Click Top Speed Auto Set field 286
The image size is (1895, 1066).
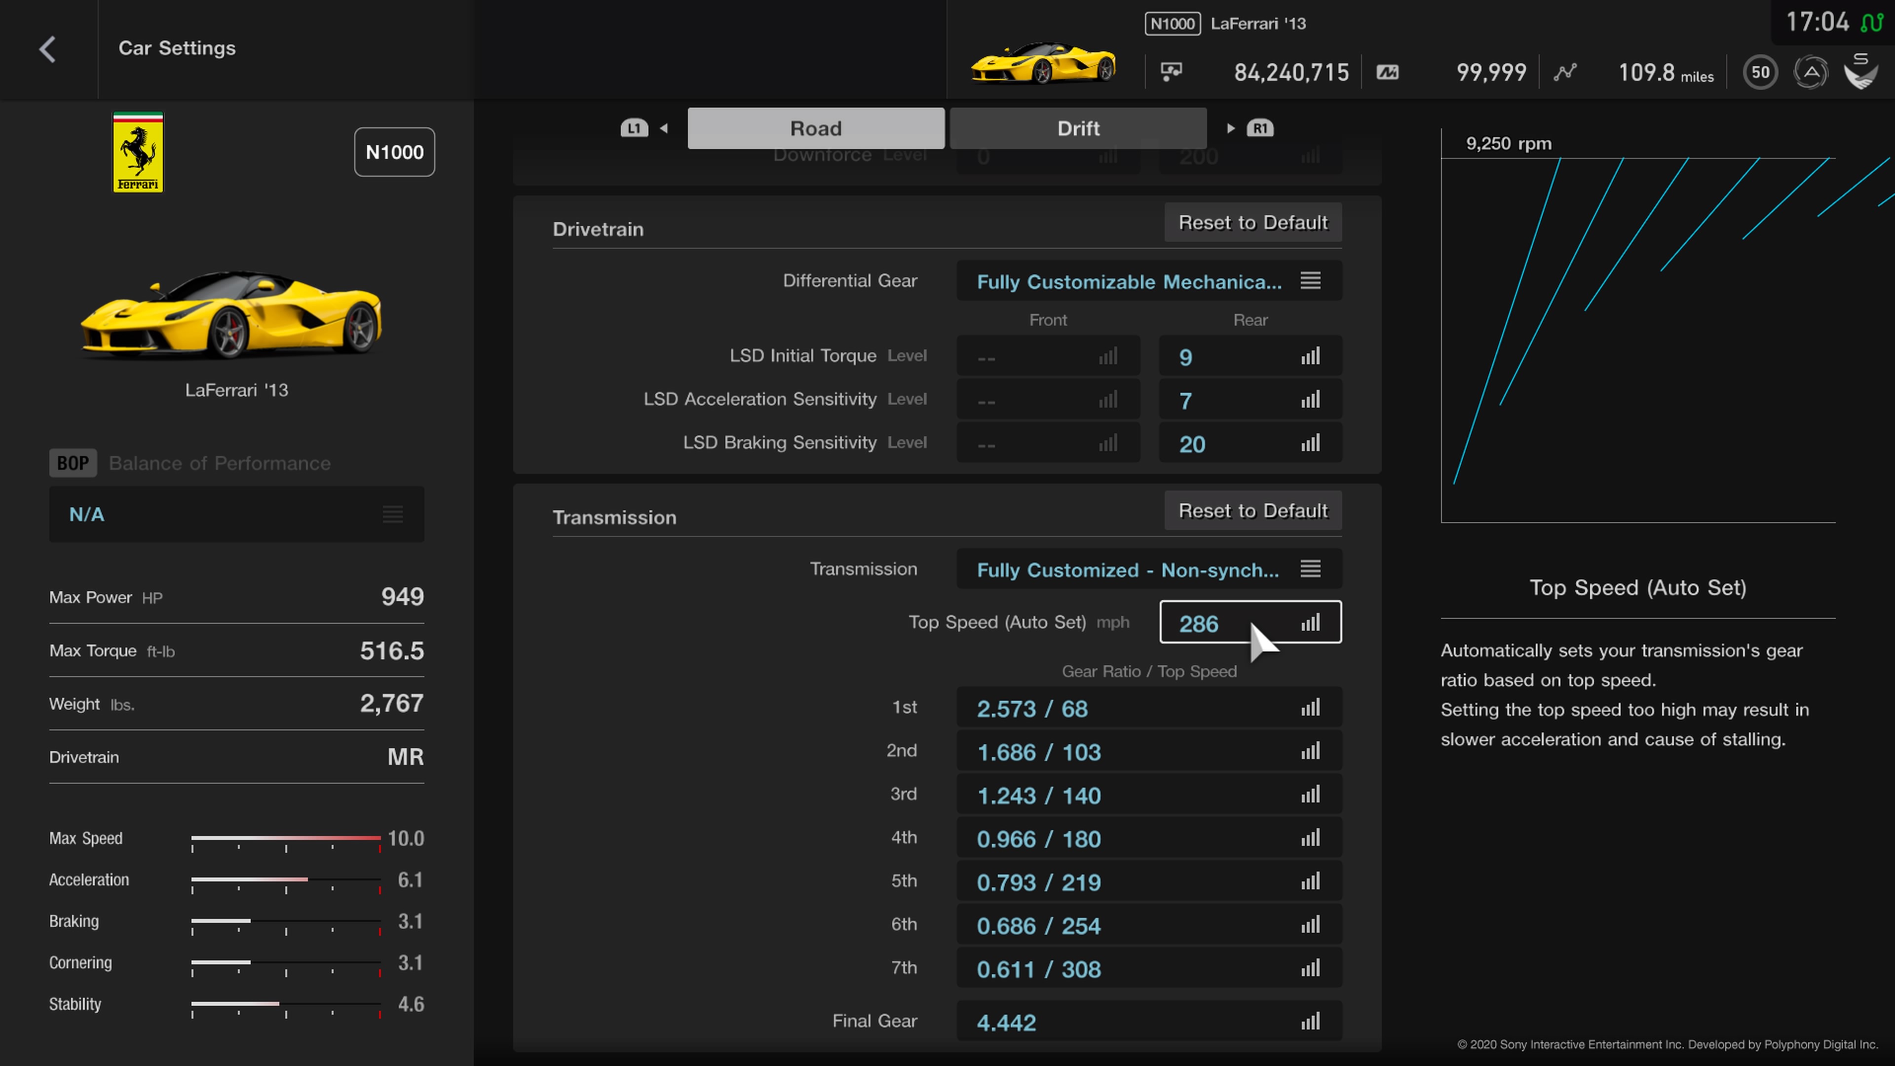click(1251, 622)
